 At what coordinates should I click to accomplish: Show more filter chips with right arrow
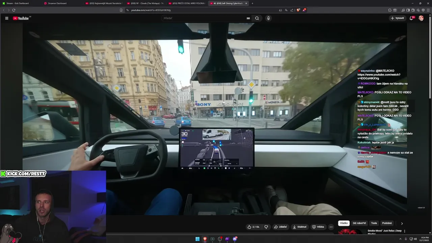(402, 223)
